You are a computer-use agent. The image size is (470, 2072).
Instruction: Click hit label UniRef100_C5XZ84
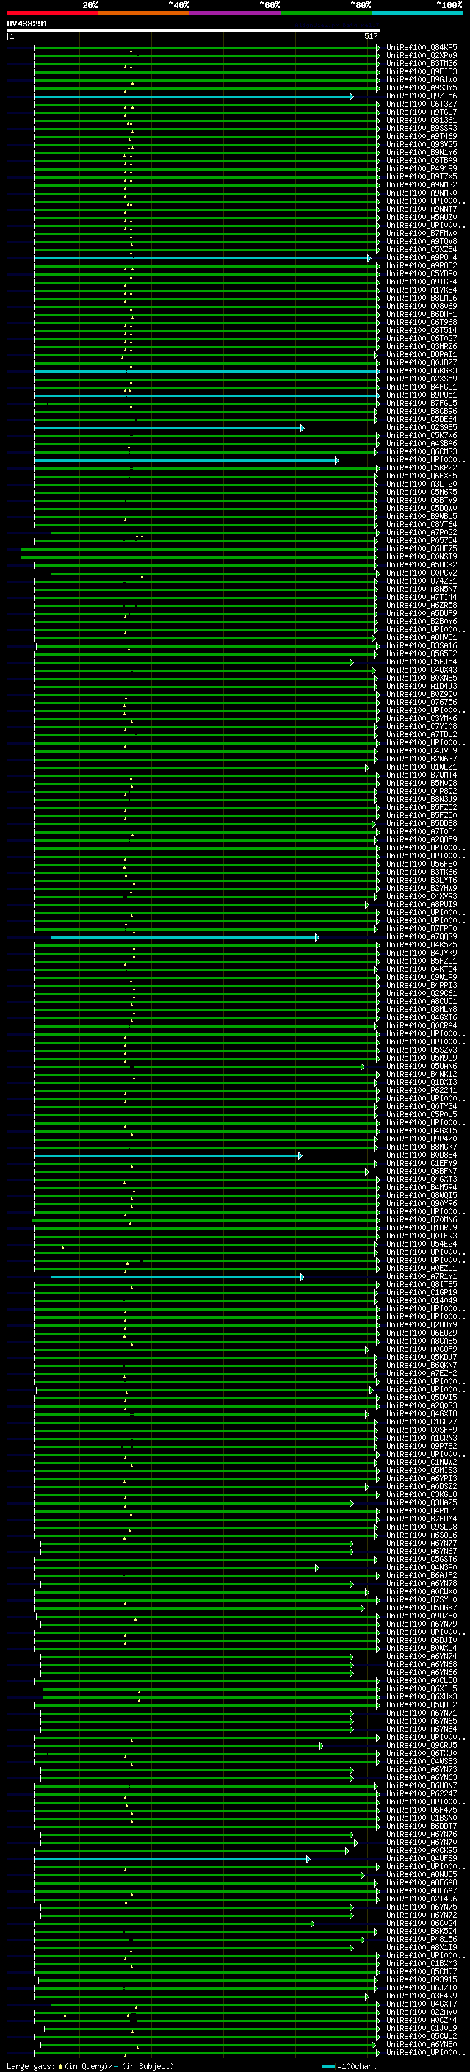422,249
